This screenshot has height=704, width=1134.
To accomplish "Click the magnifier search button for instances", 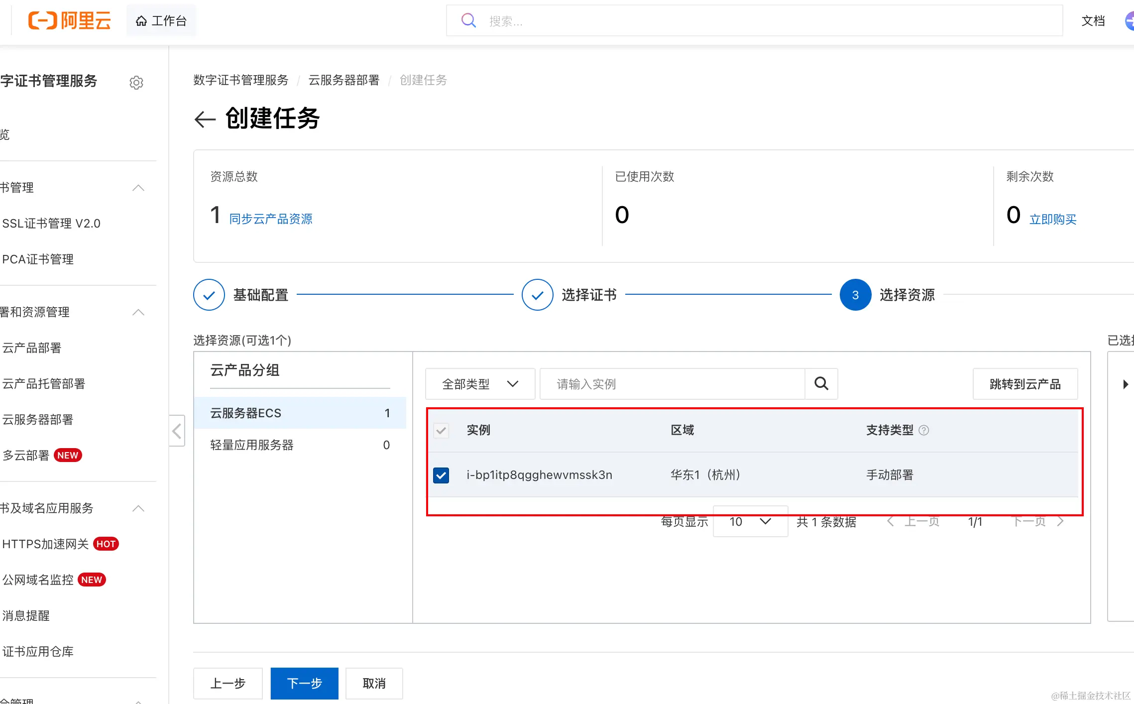I will tap(821, 384).
